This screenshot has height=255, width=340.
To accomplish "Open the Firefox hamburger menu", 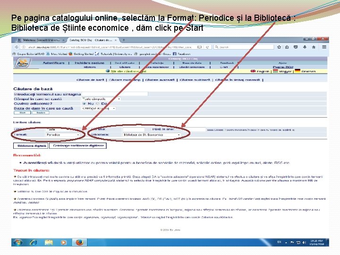I will click(324, 47).
